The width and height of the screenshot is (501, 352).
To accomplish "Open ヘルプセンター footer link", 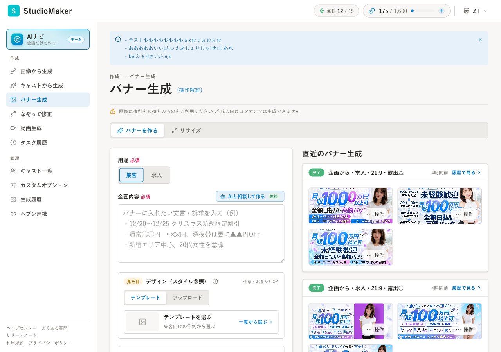I will (x=22, y=328).
